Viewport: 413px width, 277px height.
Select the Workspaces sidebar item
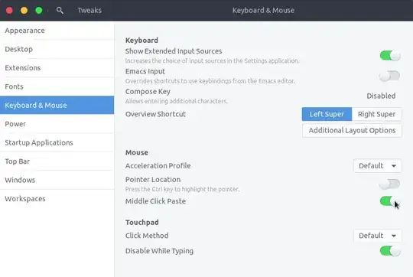(x=57, y=199)
